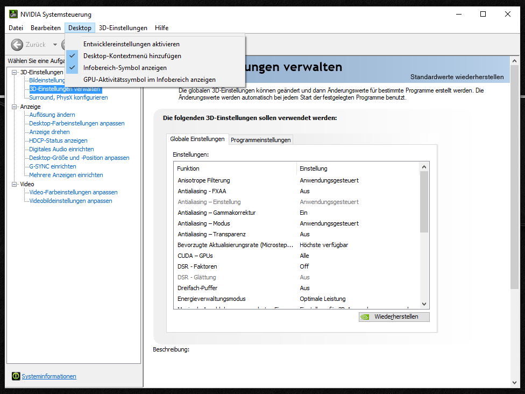This screenshot has height=394, width=525.
Task: Open the Bearbeiten menu
Action: coord(46,28)
